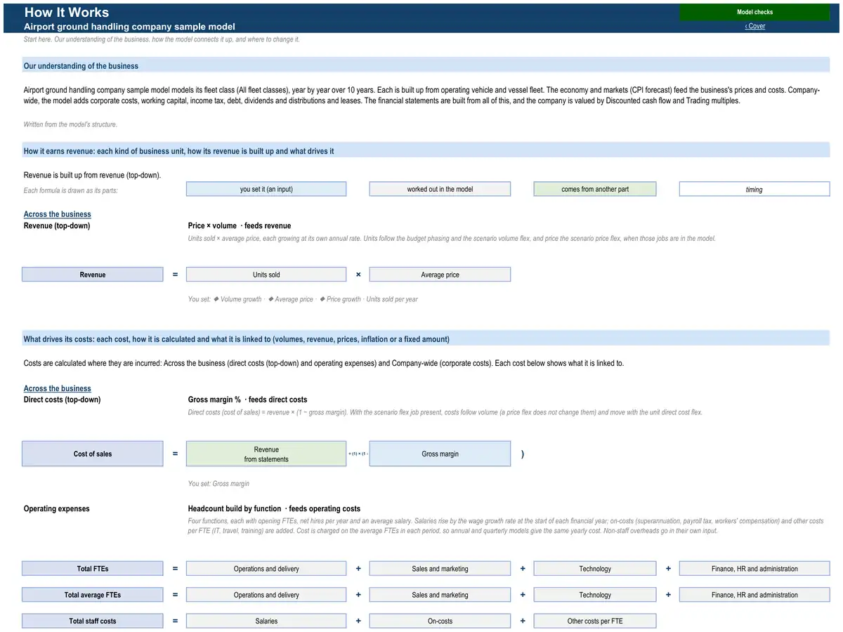Click Technology in the Total FTEs row

595,569
